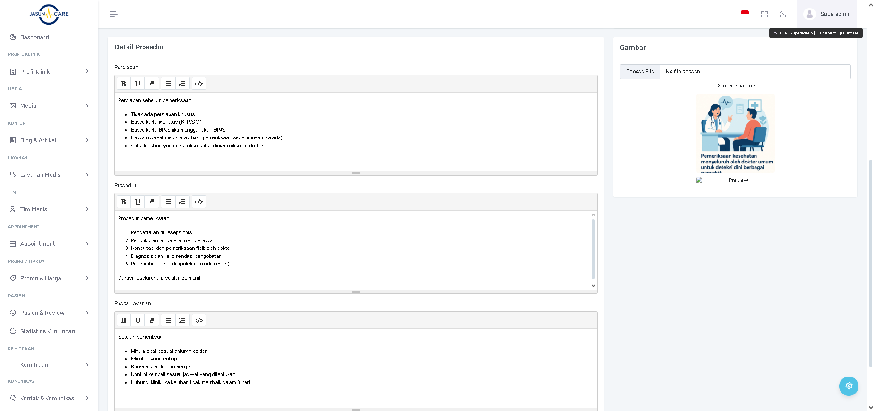The width and height of the screenshot is (875, 411).
Task: Click the Choose File button
Action: (640, 72)
